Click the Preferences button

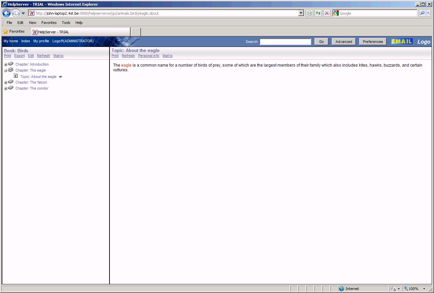pyautogui.click(x=373, y=42)
